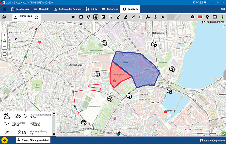Open the map layers tool
The height and width of the screenshot is (144, 226).
pos(88,17)
